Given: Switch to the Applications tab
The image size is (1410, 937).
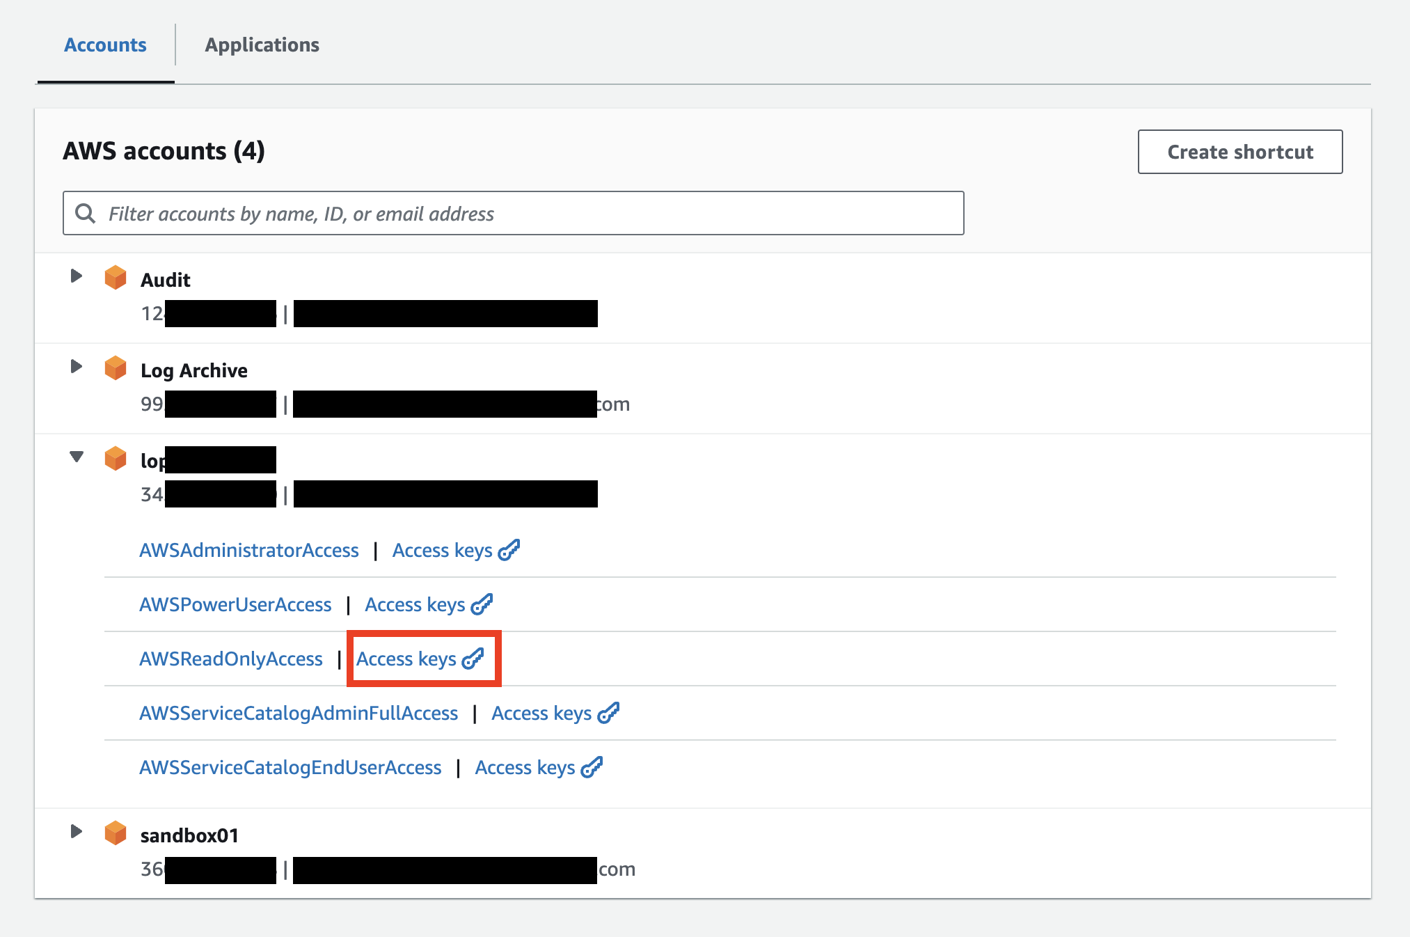Looking at the screenshot, I should (x=262, y=45).
